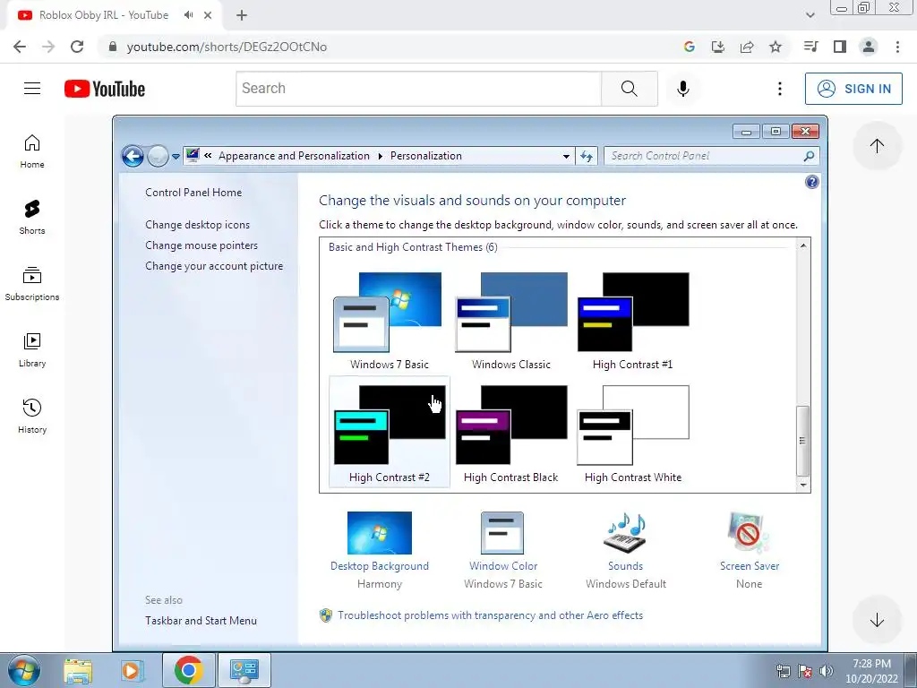Open Subscriptions in the YouTube sidebar
The image size is (917, 688).
pos(32,284)
